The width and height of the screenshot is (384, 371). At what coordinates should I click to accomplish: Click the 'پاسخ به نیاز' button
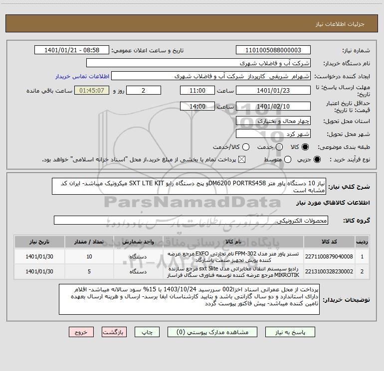290,332
